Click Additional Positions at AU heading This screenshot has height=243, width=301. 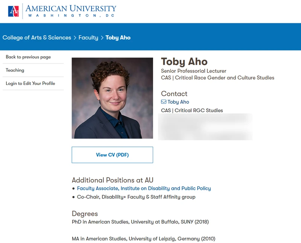tap(112, 180)
